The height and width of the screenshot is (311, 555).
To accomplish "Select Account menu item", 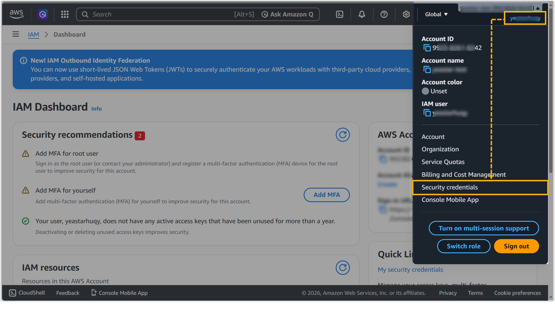I will click(x=433, y=137).
